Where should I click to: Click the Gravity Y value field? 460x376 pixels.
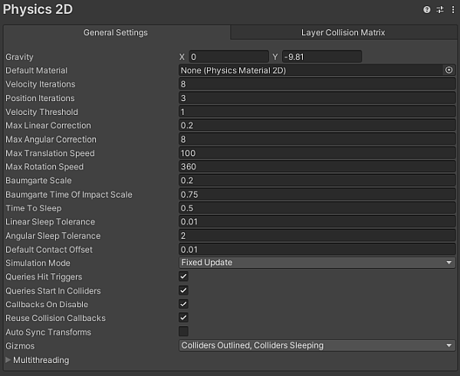pyautogui.click(x=320, y=57)
